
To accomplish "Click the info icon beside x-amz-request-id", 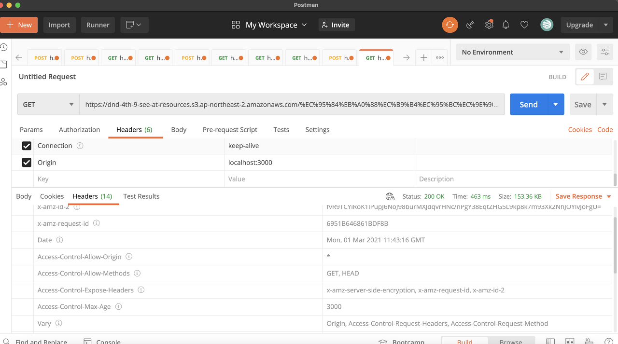I will click(x=96, y=223).
